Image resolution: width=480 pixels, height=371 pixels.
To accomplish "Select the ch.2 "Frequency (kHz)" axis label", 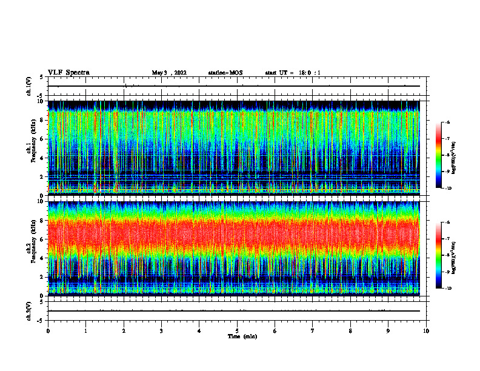I will (33, 241).
